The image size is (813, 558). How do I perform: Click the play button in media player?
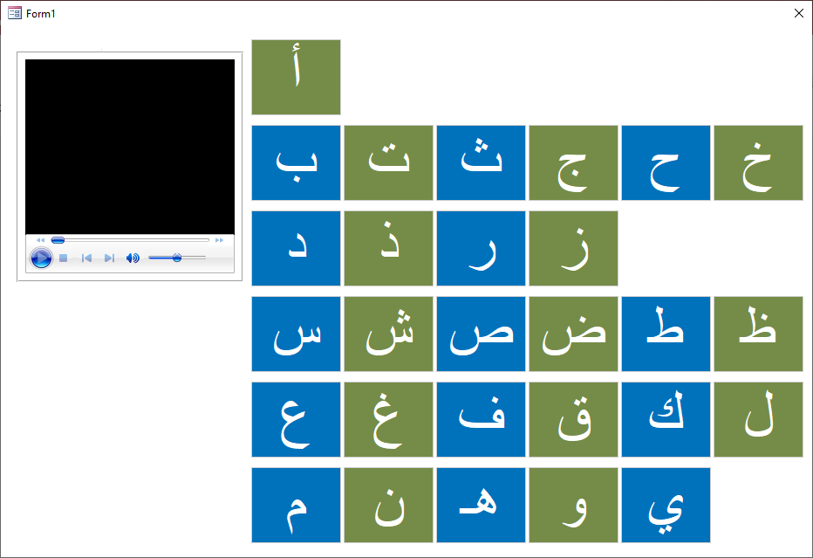coord(41,258)
